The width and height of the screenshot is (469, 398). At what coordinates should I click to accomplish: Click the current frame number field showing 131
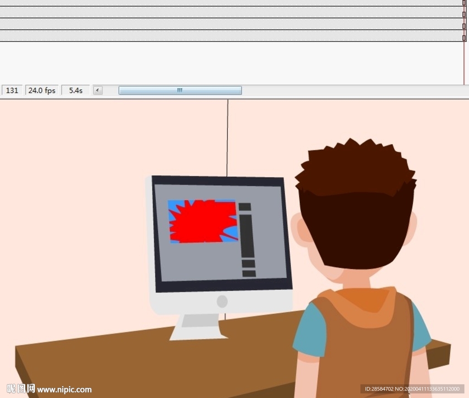pyautogui.click(x=12, y=90)
